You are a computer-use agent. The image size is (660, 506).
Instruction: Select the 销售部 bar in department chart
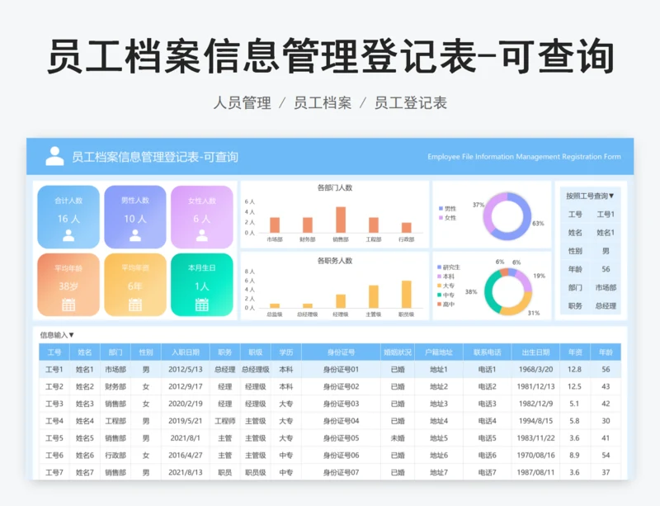[x=341, y=220]
